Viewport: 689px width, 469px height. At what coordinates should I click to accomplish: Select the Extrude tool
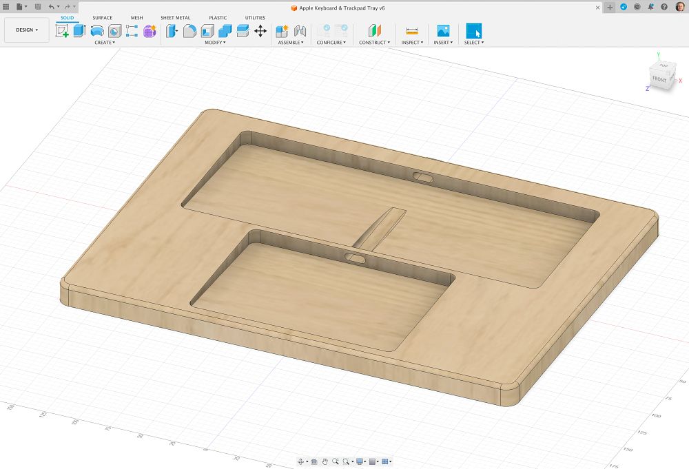click(79, 31)
